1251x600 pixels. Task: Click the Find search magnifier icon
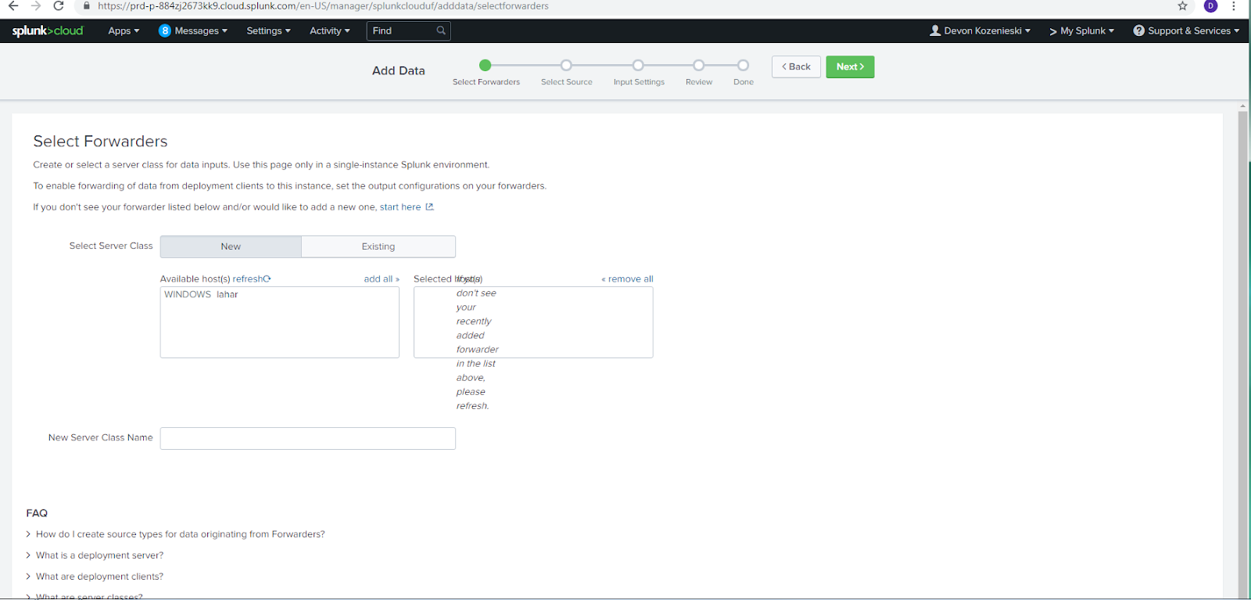[x=441, y=31]
